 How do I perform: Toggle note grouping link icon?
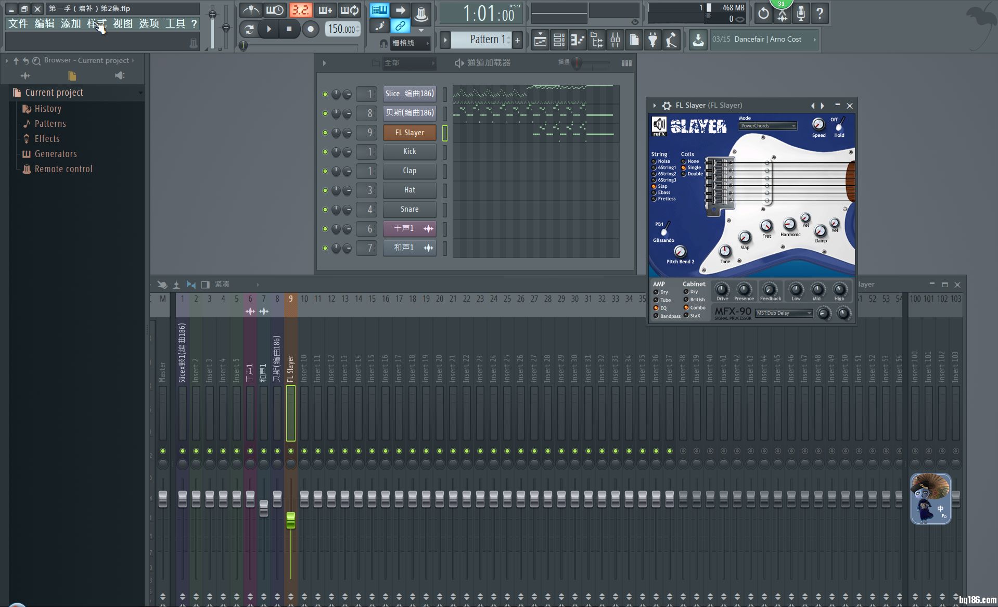click(x=400, y=25)
